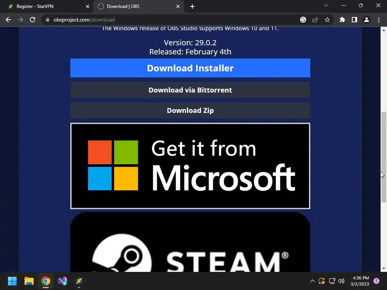The image size is (387, 290).
Task: Open StarVPN app in taskbar
Action: [79, 281]
